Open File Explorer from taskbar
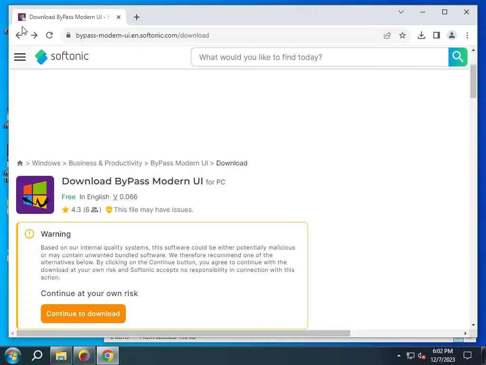Screen dimensions: 486x365 point(61,355)
